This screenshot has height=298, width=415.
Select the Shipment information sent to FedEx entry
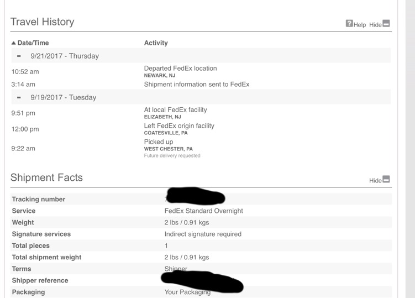click(x=197, y=84)
